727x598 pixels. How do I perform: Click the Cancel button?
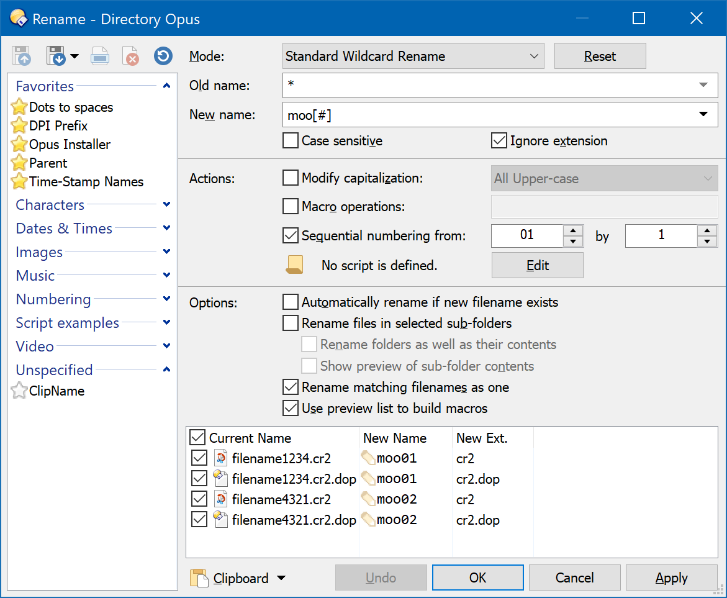(575, 578)
